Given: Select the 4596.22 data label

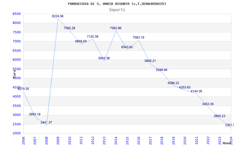Looking at the screenshot, I should tap(173, 83).
